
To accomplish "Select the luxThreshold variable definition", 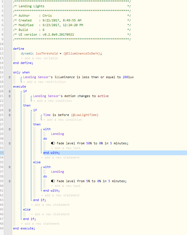I will (x=61, y=53).
